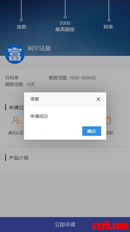Screen dimensions: 130x232
Task: Click the 期限范围 ~0天 text
Action: tap(20, 84)
